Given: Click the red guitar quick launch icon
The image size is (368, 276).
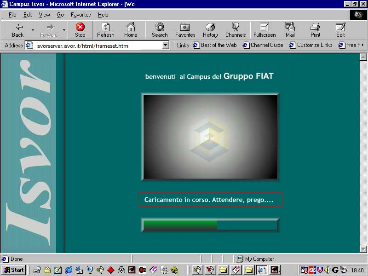Looking at the screenshot, I should [x=143, y=270].
